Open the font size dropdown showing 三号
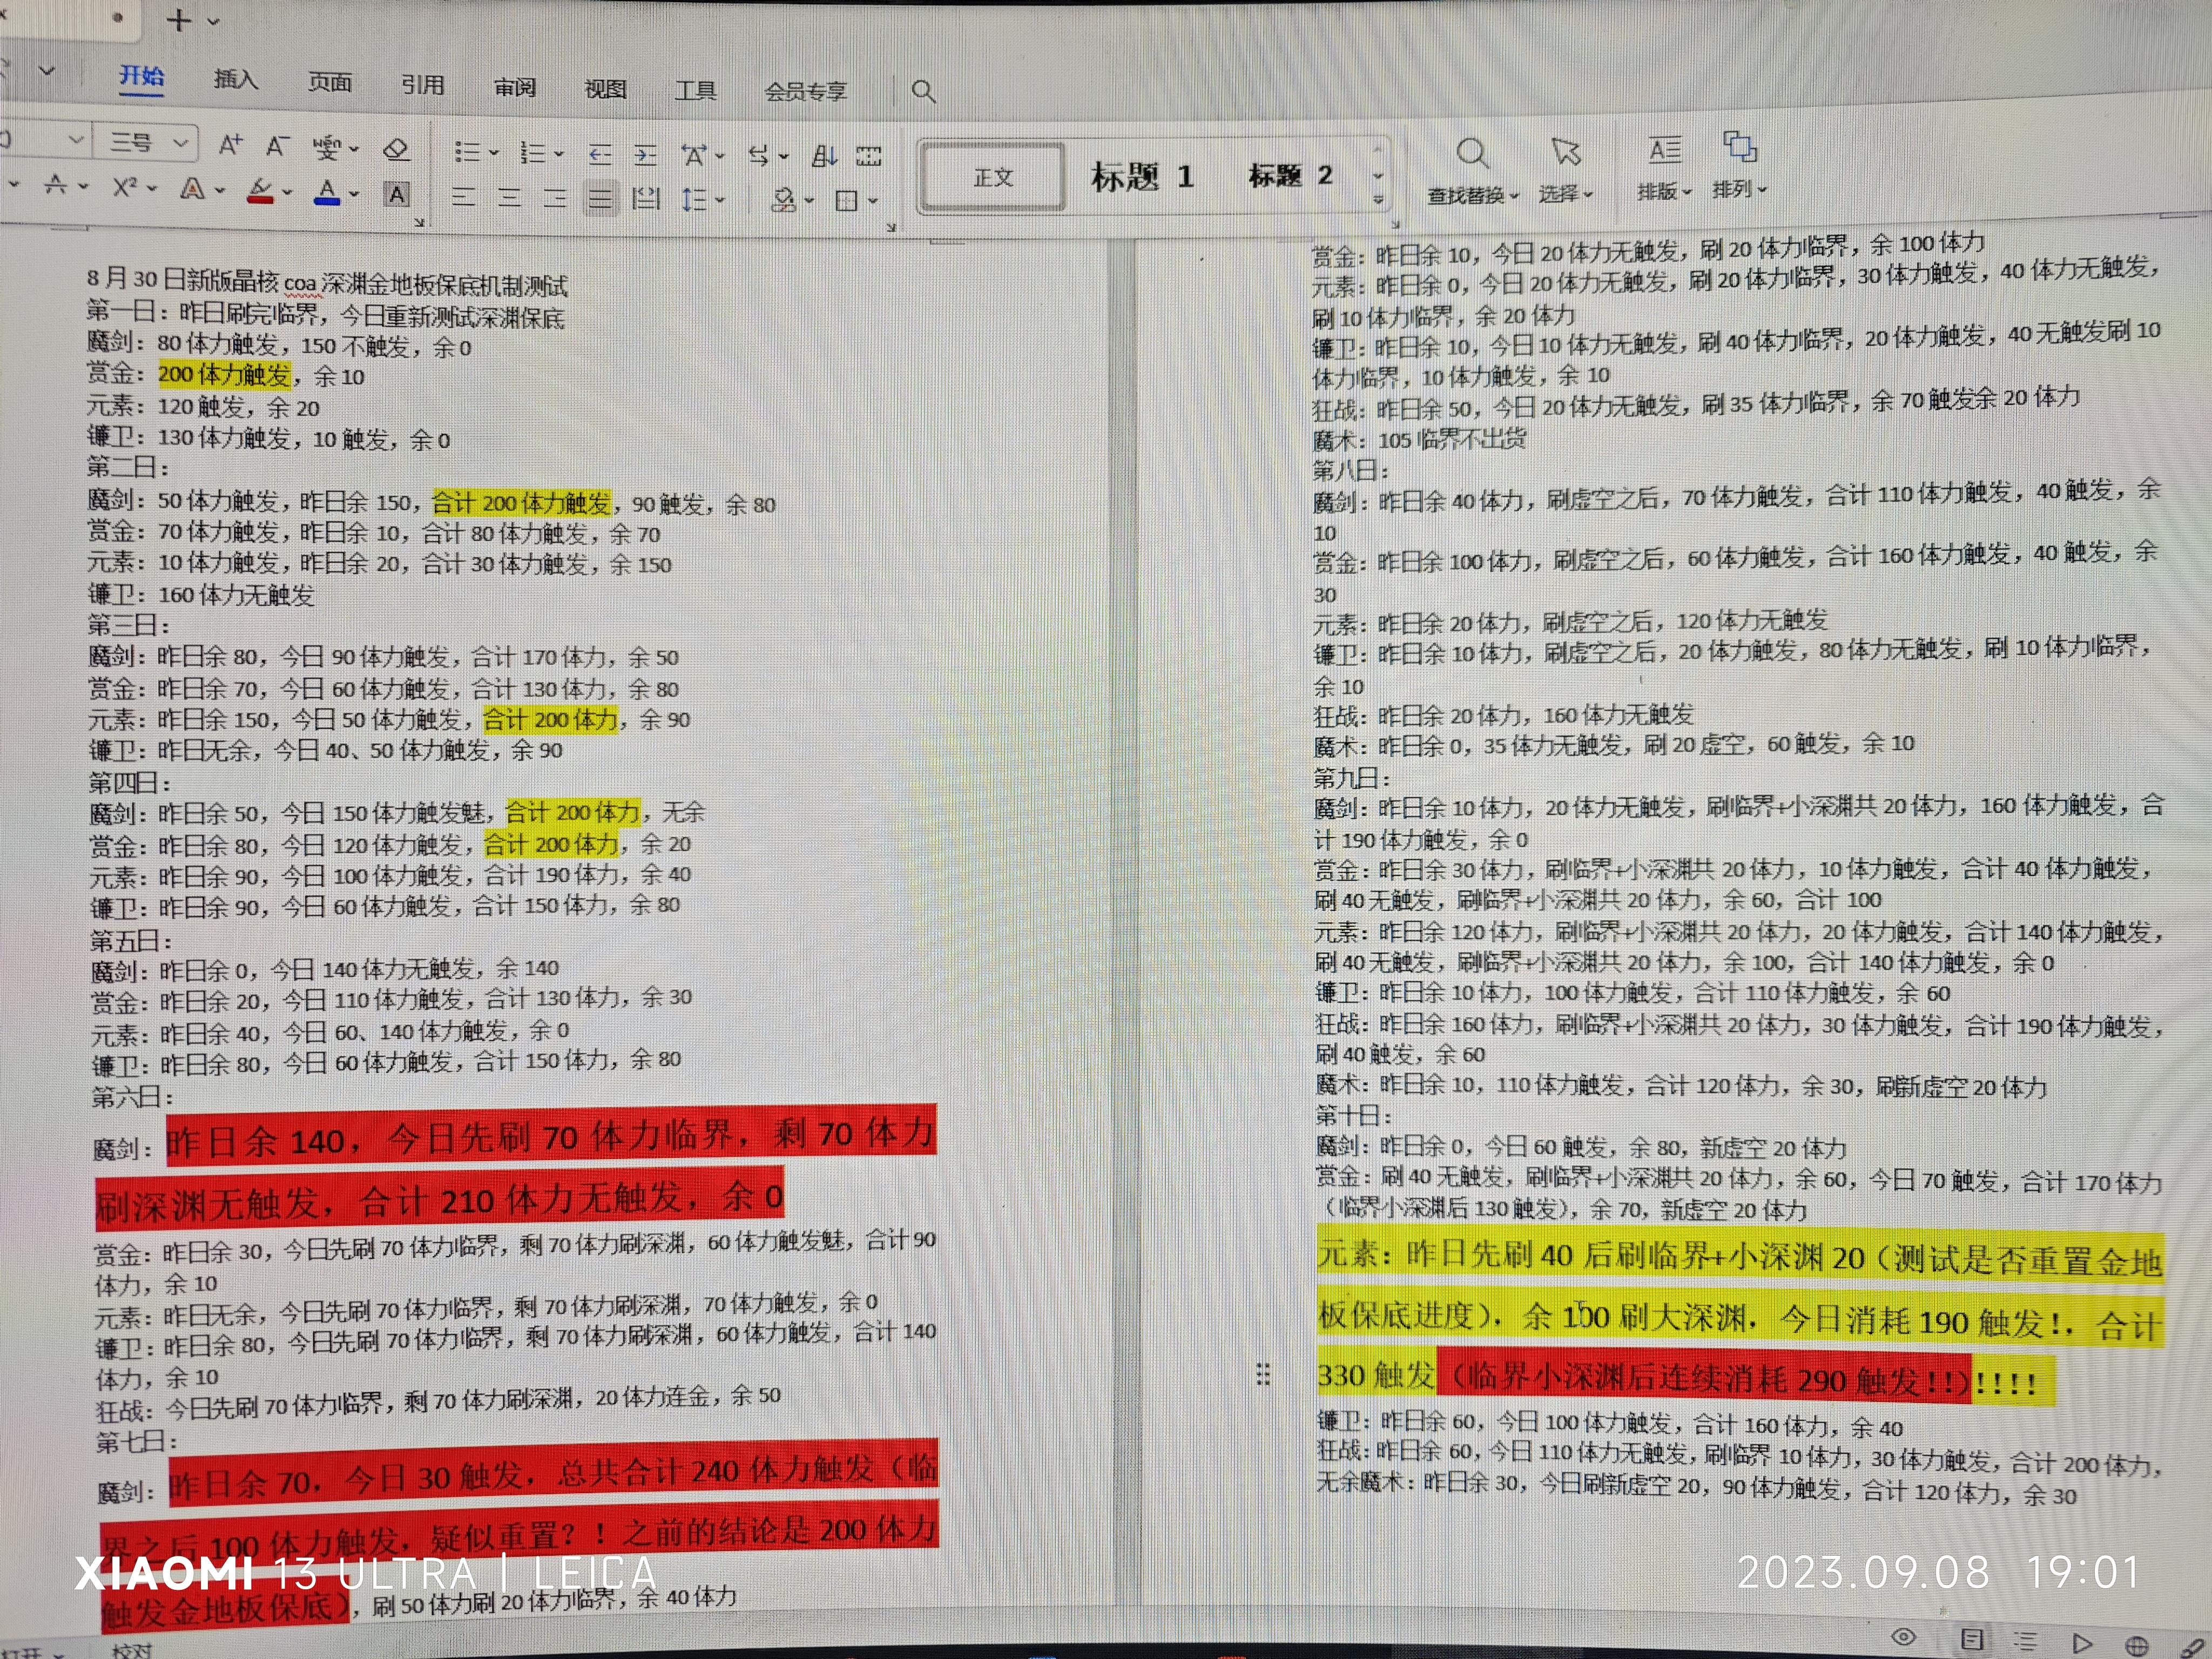 click(x=145, y=142)
